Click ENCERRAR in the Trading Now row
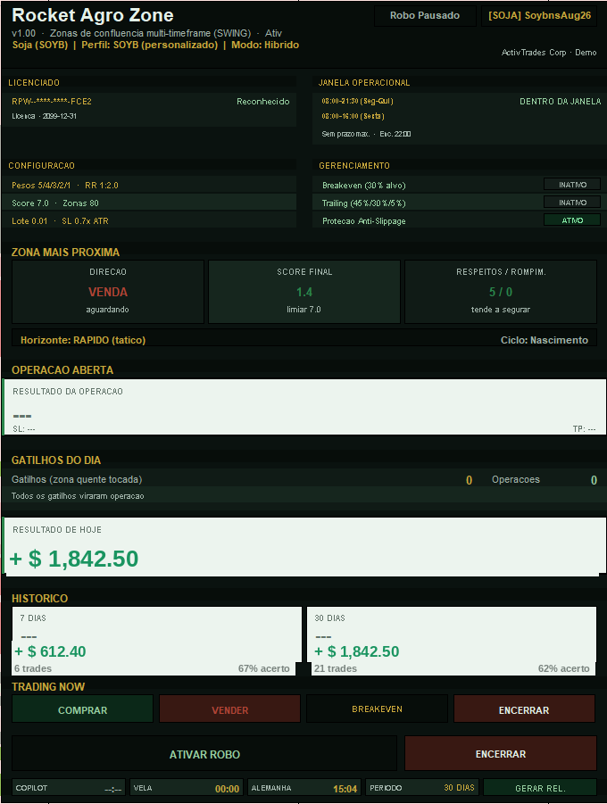This screenshot has width=607, height=804. click(x=524, y=709)
